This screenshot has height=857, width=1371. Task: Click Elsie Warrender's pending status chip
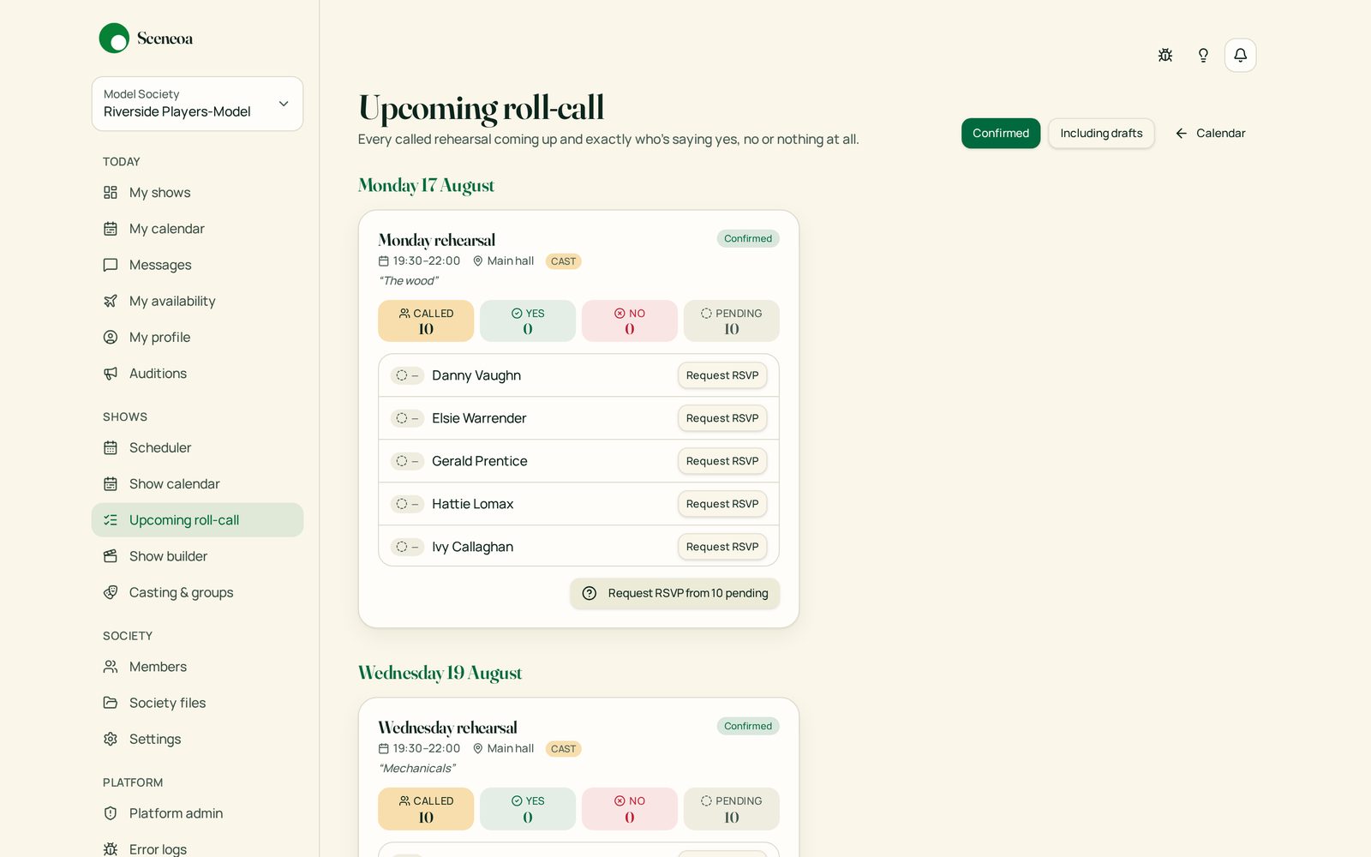[x=407, y=418]
